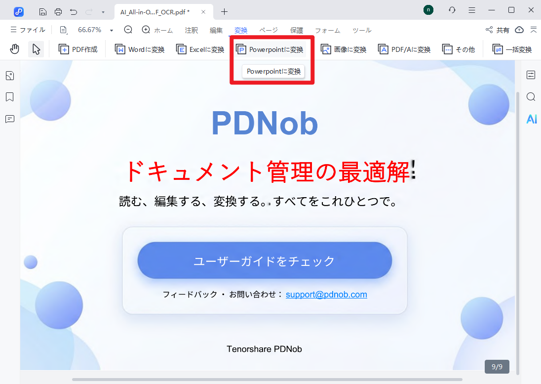Switch to the 注釈 tab
Viewport: 541px width, 384px height.
[191, 30]
